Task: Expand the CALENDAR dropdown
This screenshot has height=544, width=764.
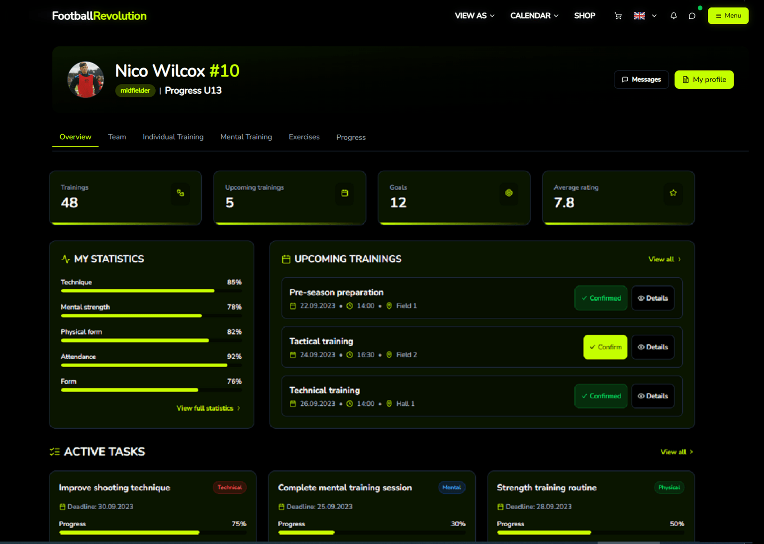Action: point(534,16)
